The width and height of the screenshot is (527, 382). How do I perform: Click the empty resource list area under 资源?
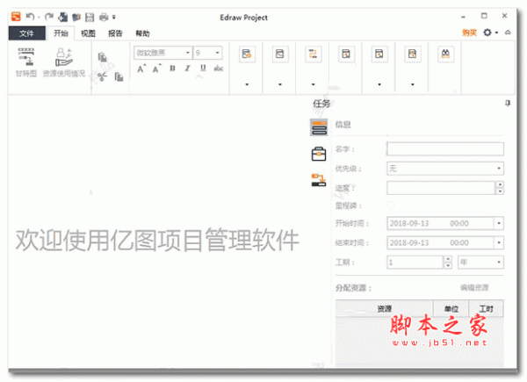point(420,341)
